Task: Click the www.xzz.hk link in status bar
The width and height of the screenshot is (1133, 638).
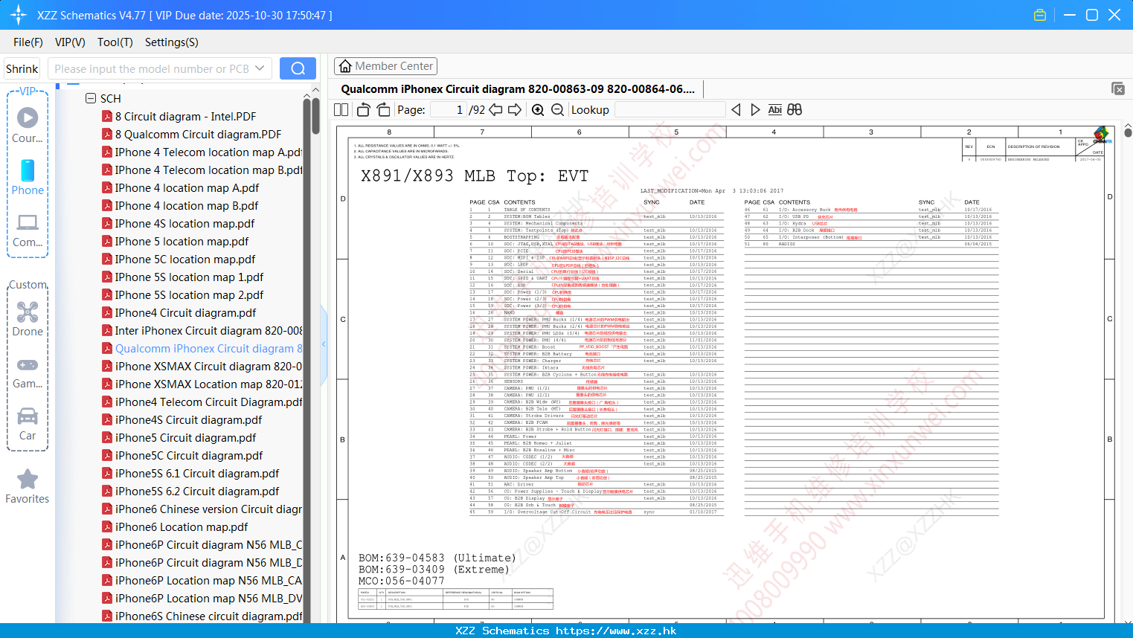Action: [x=616, y=631]
